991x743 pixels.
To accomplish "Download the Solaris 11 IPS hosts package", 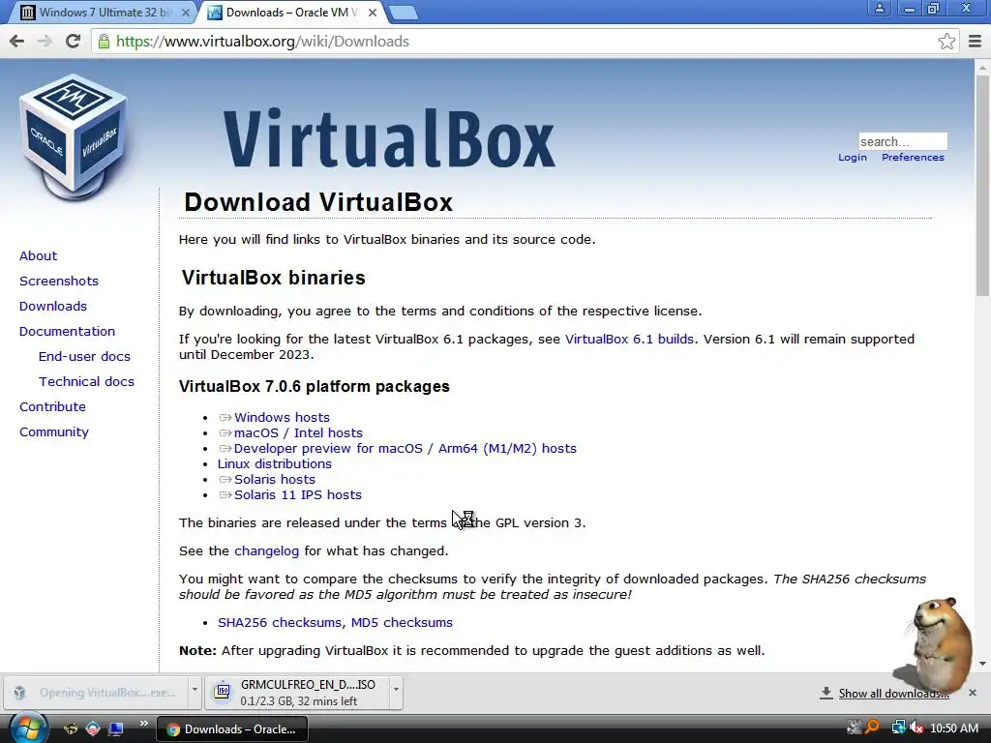I will 298,495.
